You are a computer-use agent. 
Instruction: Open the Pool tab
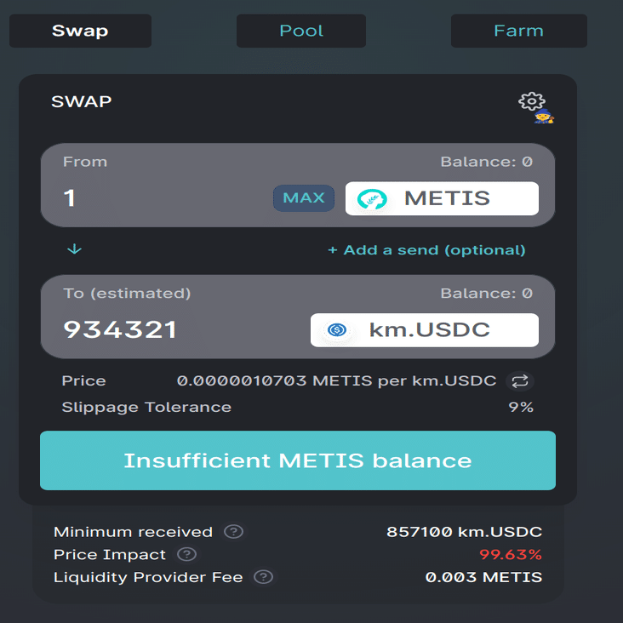[x=301, y=31]
